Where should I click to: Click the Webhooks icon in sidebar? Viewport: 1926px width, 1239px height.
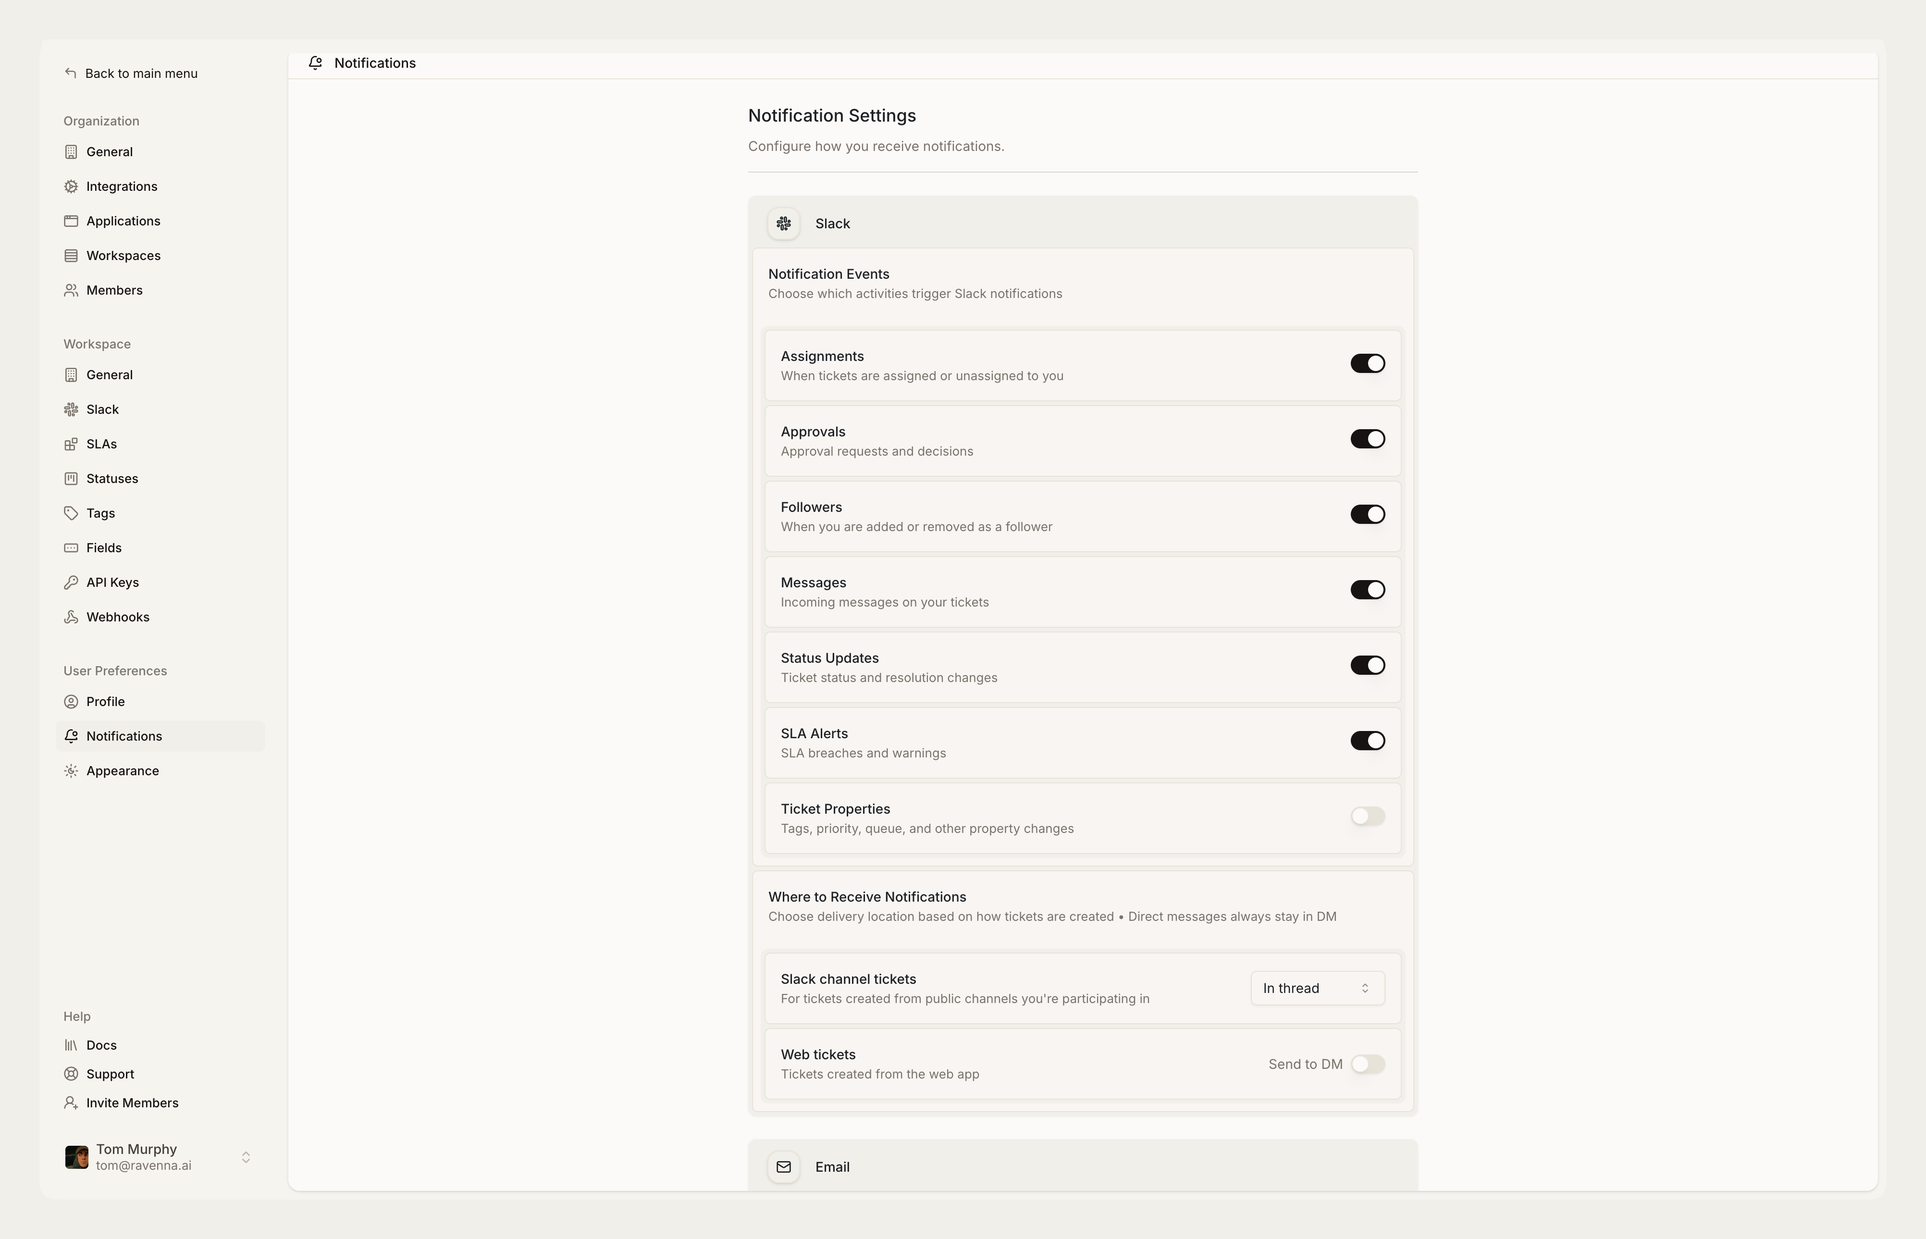click(71, 617)
